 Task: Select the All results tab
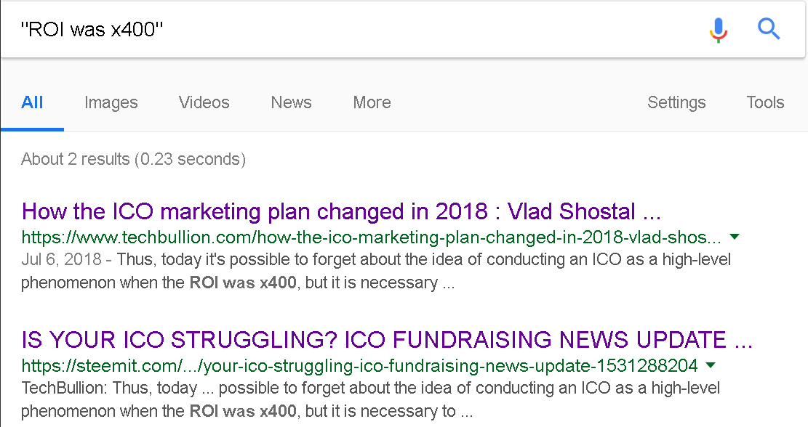(32, 102)
